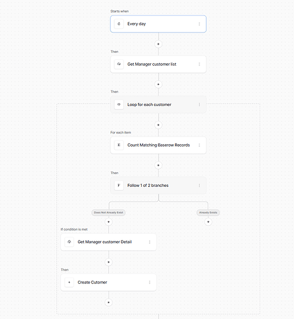Select the Follow 1 of 2 branches step
The image size is (294, 319).
coord(158,186)
